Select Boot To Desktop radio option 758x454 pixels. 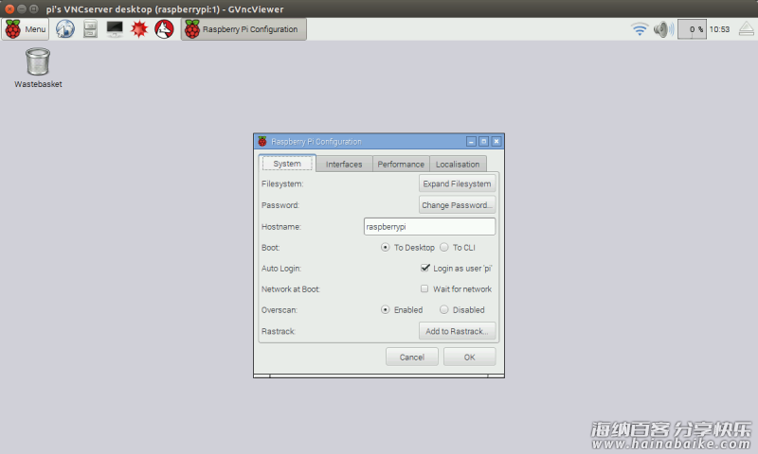coord(407,248)
